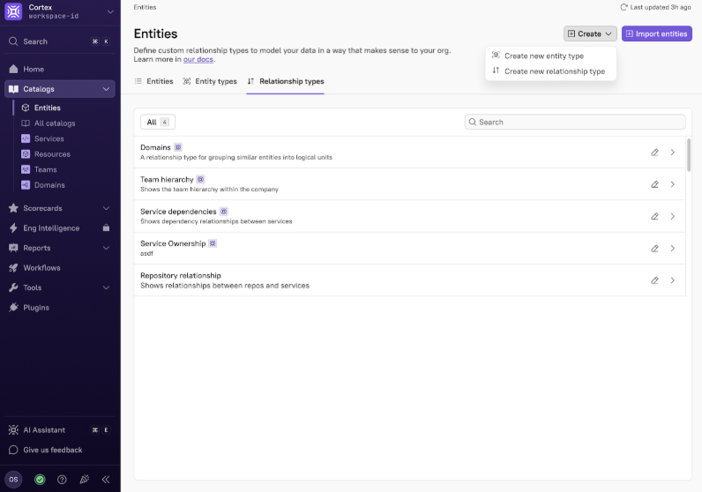
Task: Click the edit pencil for Repository relationship
Action: coord(654,280)
